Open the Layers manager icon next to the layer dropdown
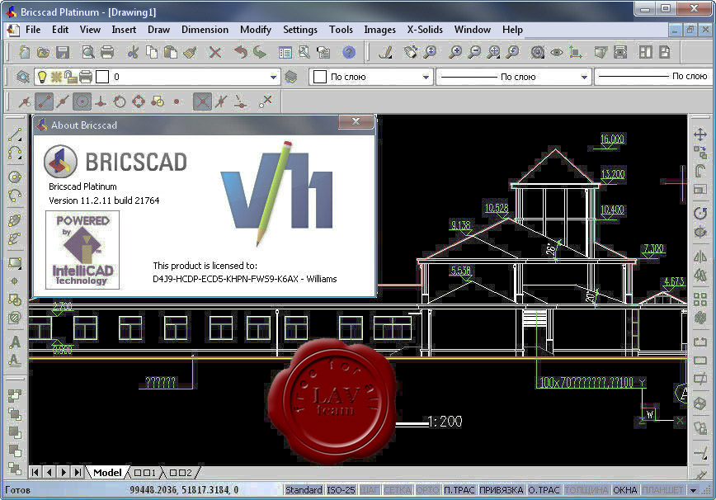The width and height of the screenshot is (716, 500). pyautogui.click(x=23, y=77)
